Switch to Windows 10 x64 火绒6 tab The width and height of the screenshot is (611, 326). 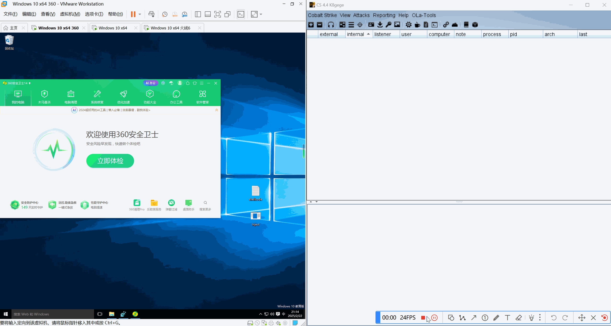pyautogui.click(x=170, y=28)
